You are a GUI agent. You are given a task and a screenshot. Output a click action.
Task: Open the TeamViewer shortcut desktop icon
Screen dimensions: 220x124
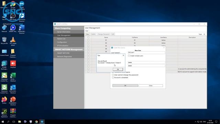[22, 18]
